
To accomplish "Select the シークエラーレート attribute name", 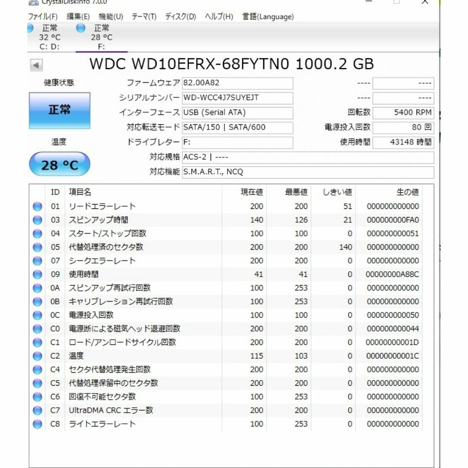I will tap(102, 261).
